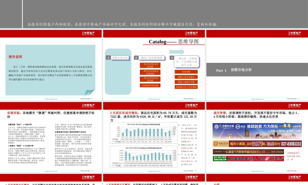Click the 二期合院非样板房价格策略 orange box
The height and width of the screenshot is (185, 308).
point(150,72)
